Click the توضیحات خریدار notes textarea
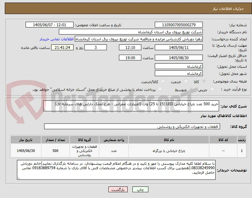 (116, 170)
